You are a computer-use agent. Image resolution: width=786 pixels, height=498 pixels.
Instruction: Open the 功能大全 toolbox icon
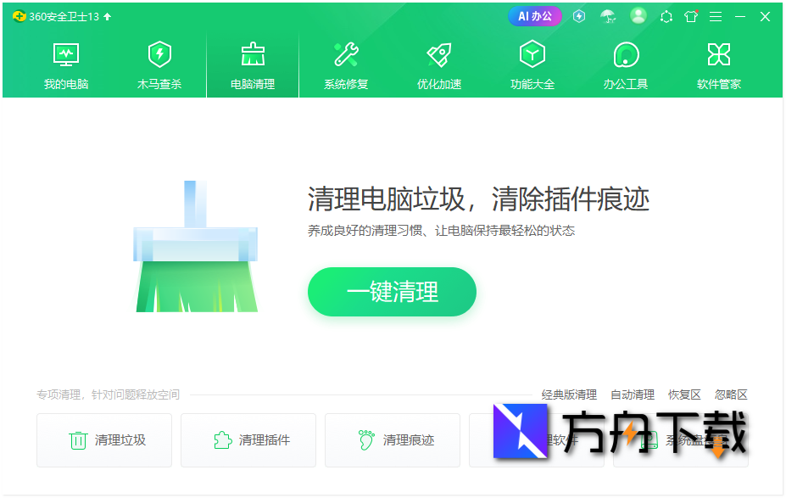(x=532, y=53)
